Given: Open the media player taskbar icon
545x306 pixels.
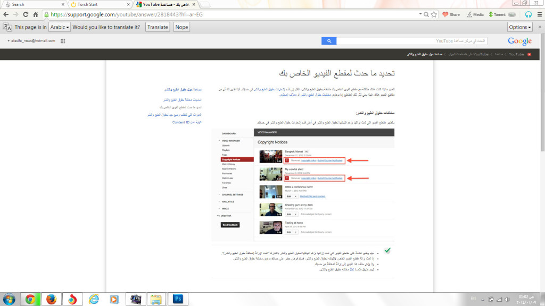Looking at the screenshot, I should 114,299.
